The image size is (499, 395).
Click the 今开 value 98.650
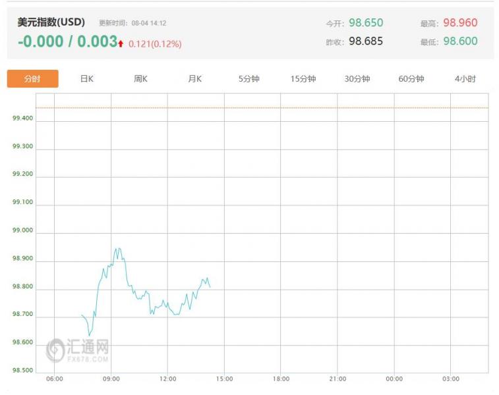pos(366,23)
